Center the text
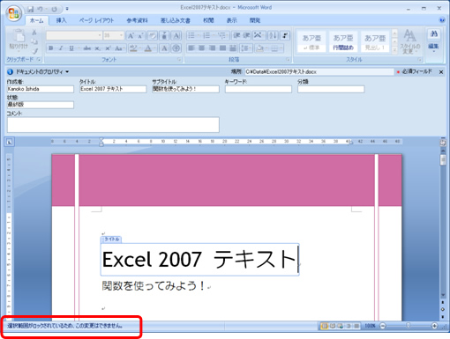Viewport: 450px width, 339px height. point(202,48)
